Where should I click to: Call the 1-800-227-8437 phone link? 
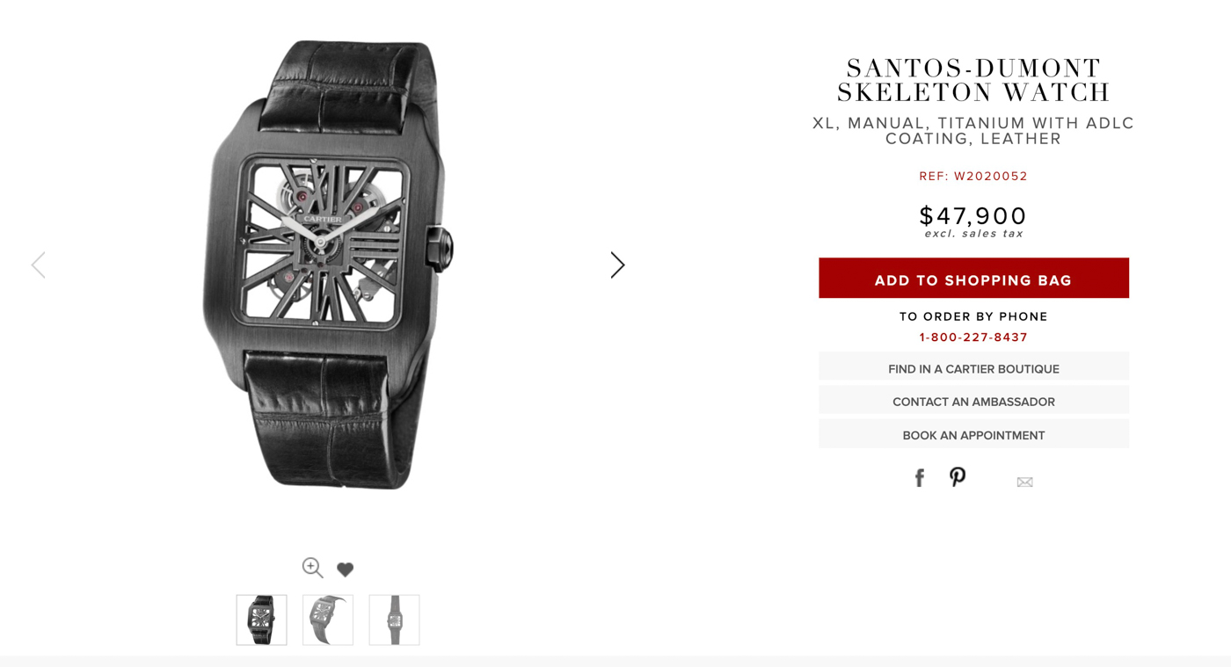tap(973, 337)
